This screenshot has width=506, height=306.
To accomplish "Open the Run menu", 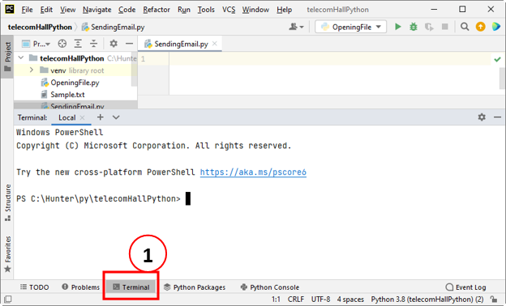I will 184,10.
